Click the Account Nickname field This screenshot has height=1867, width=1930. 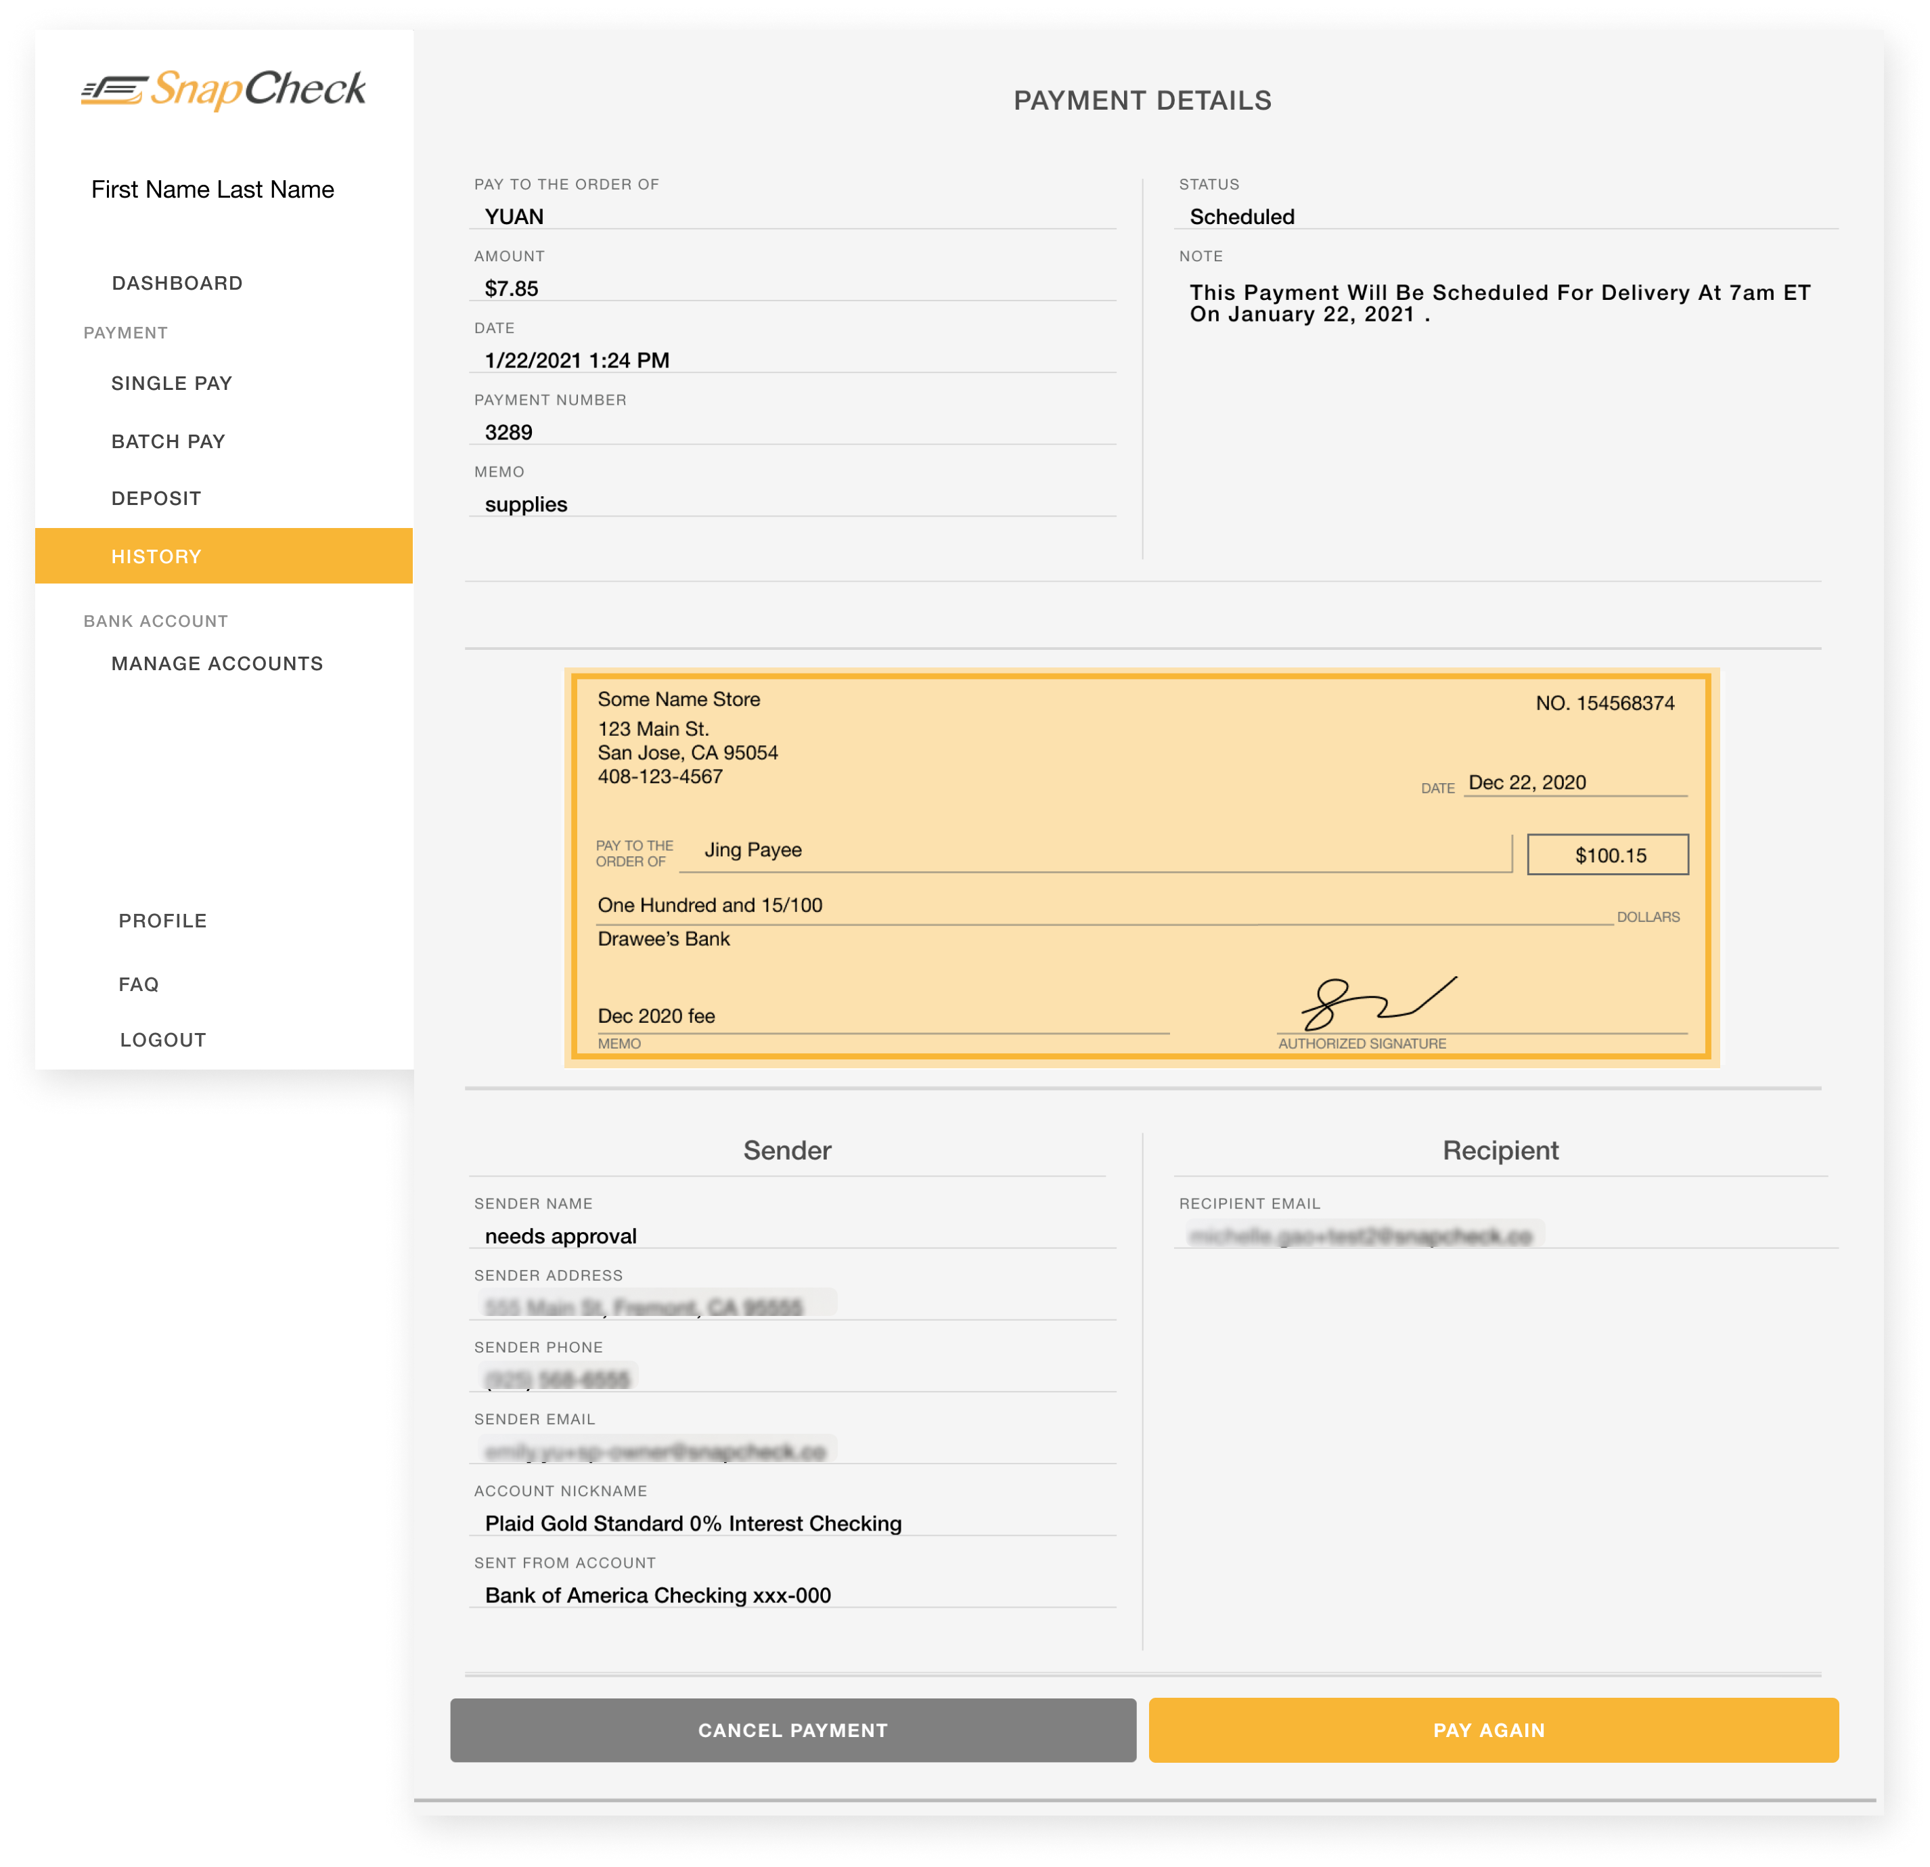pos(792,1523)
